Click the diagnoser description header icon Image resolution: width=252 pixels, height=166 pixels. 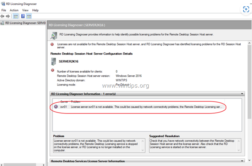[x=54, y=36]
